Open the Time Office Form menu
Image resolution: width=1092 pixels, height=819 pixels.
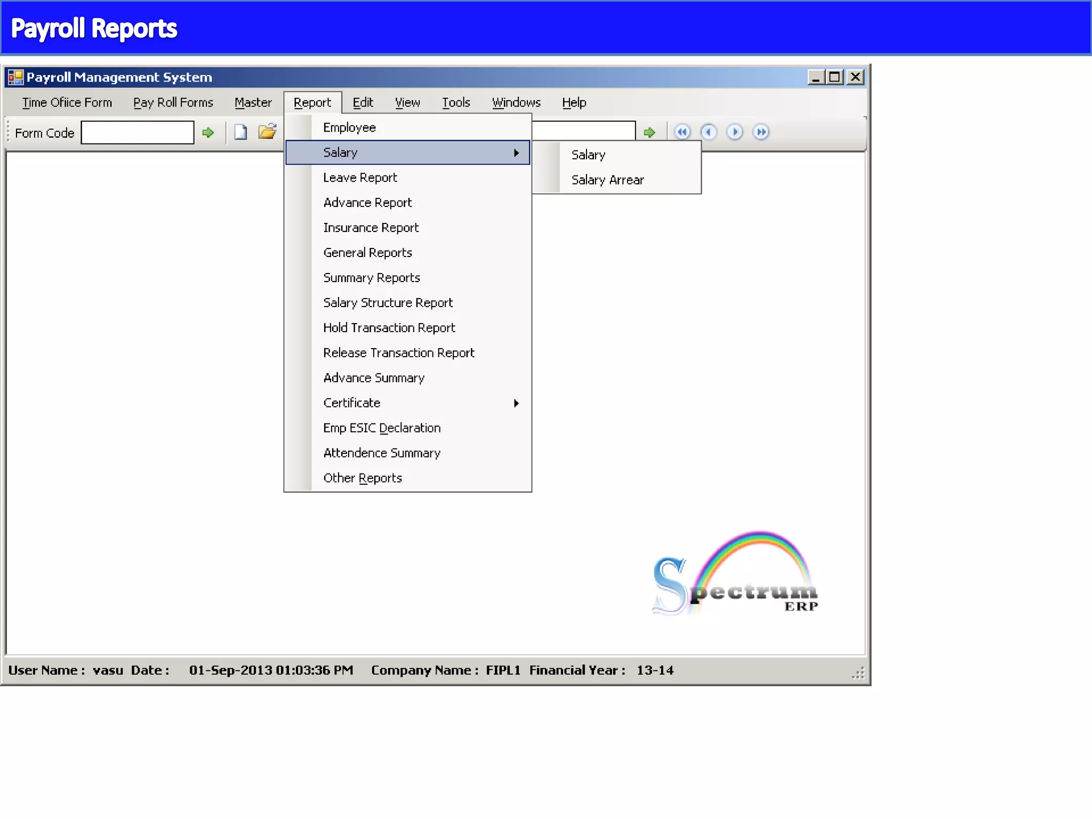(67, 102)
